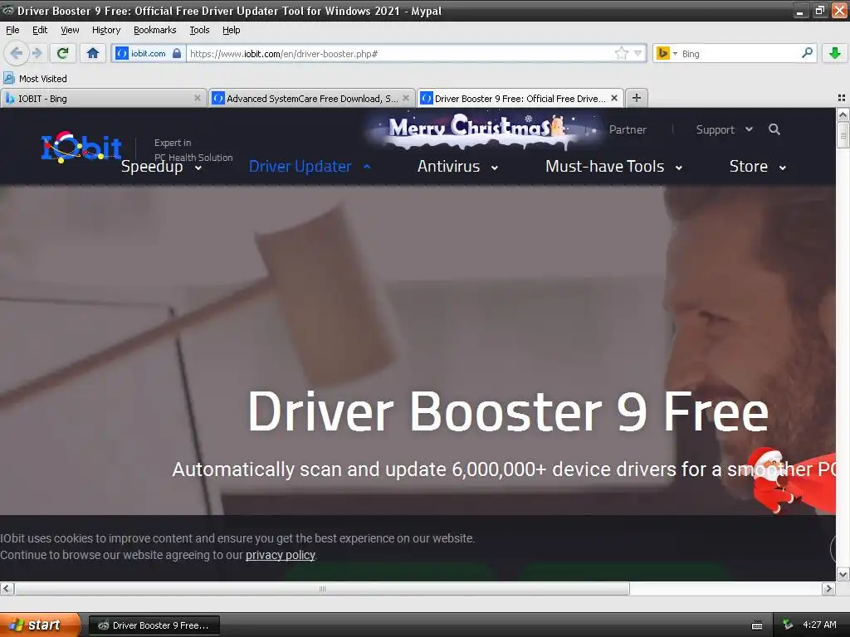Open the File menu
Screen dimensions: 850x637
(x=12, y=30)
